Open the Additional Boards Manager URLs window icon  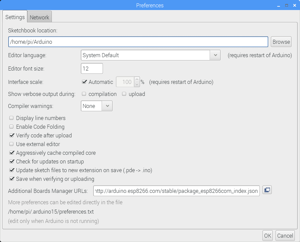pos(267,190)
